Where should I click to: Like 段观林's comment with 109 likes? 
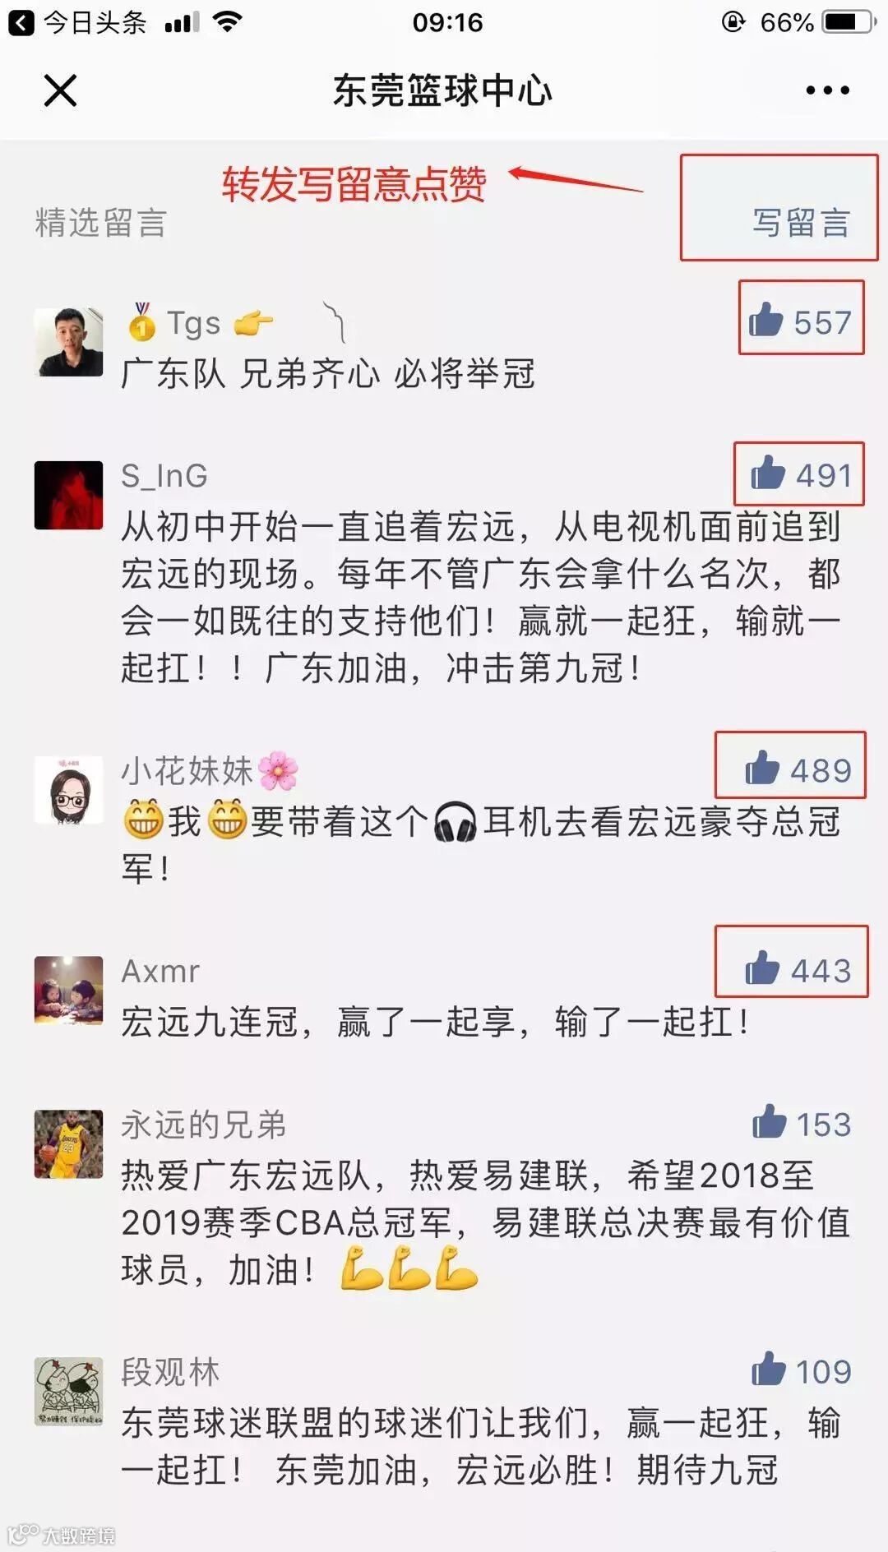[x=802, y=1370]
